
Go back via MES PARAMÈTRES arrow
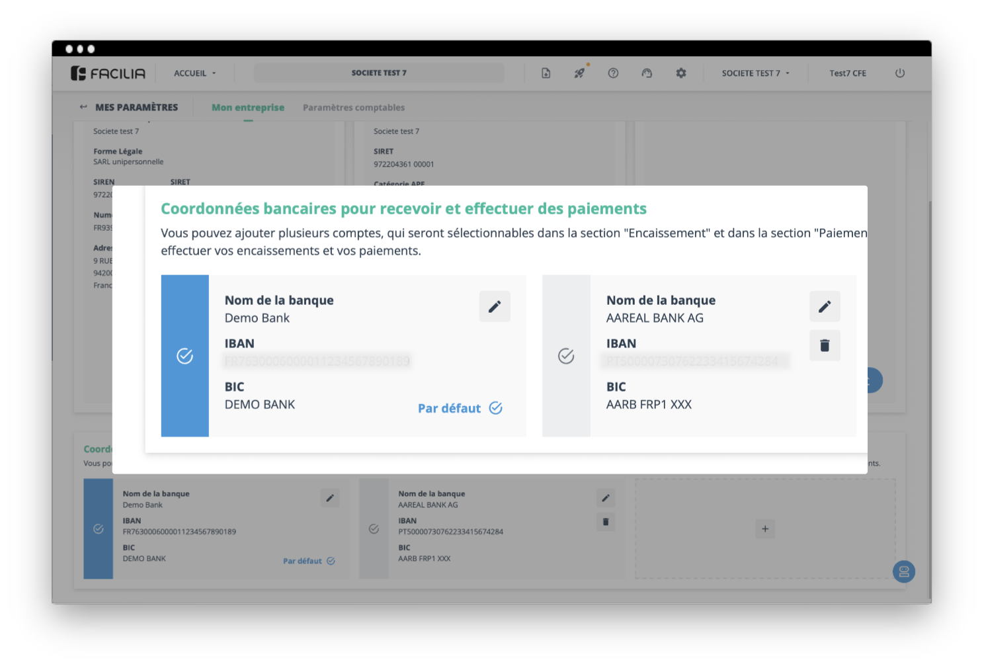coord(83,107)
